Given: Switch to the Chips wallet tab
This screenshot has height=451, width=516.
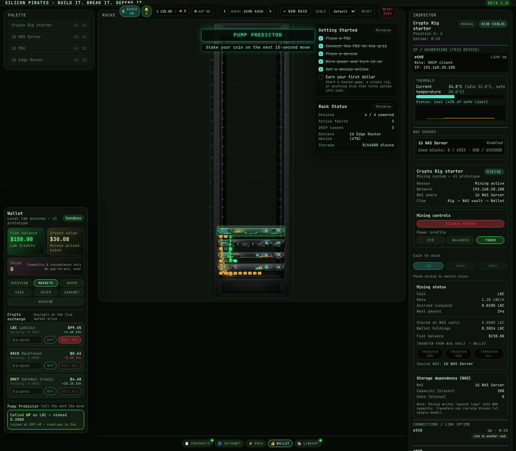Looking at the screenshot, I should 46,293.
